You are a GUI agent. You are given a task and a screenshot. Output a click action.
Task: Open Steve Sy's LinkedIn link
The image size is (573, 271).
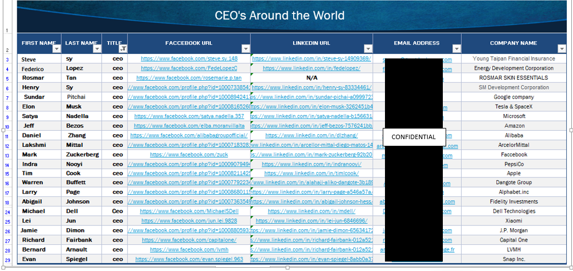(312, 58)
